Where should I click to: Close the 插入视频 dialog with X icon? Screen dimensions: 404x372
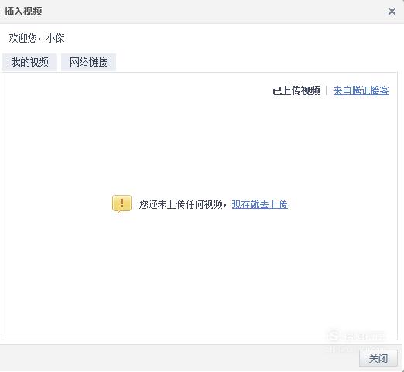(x=392, y=11)
